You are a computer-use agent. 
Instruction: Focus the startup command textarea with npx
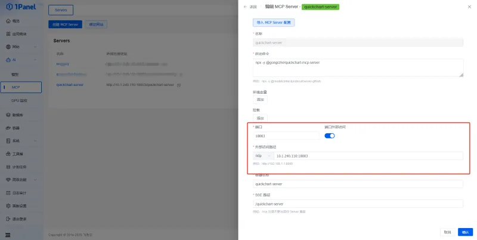[358, 67]
